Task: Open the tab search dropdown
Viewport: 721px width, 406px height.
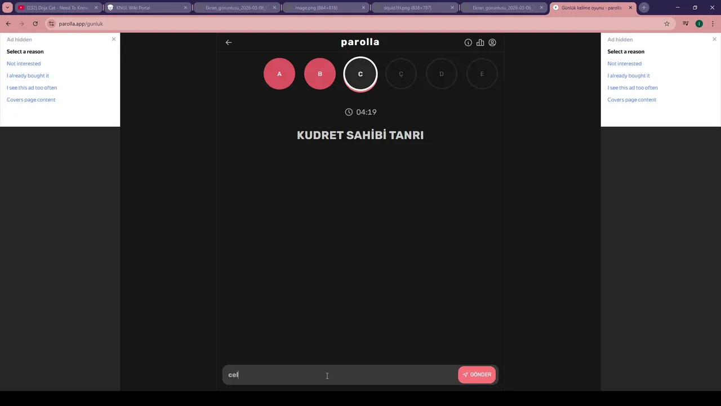Action: pos(7,8)
